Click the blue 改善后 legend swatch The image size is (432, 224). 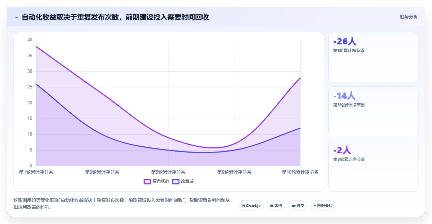coord(176,181)
